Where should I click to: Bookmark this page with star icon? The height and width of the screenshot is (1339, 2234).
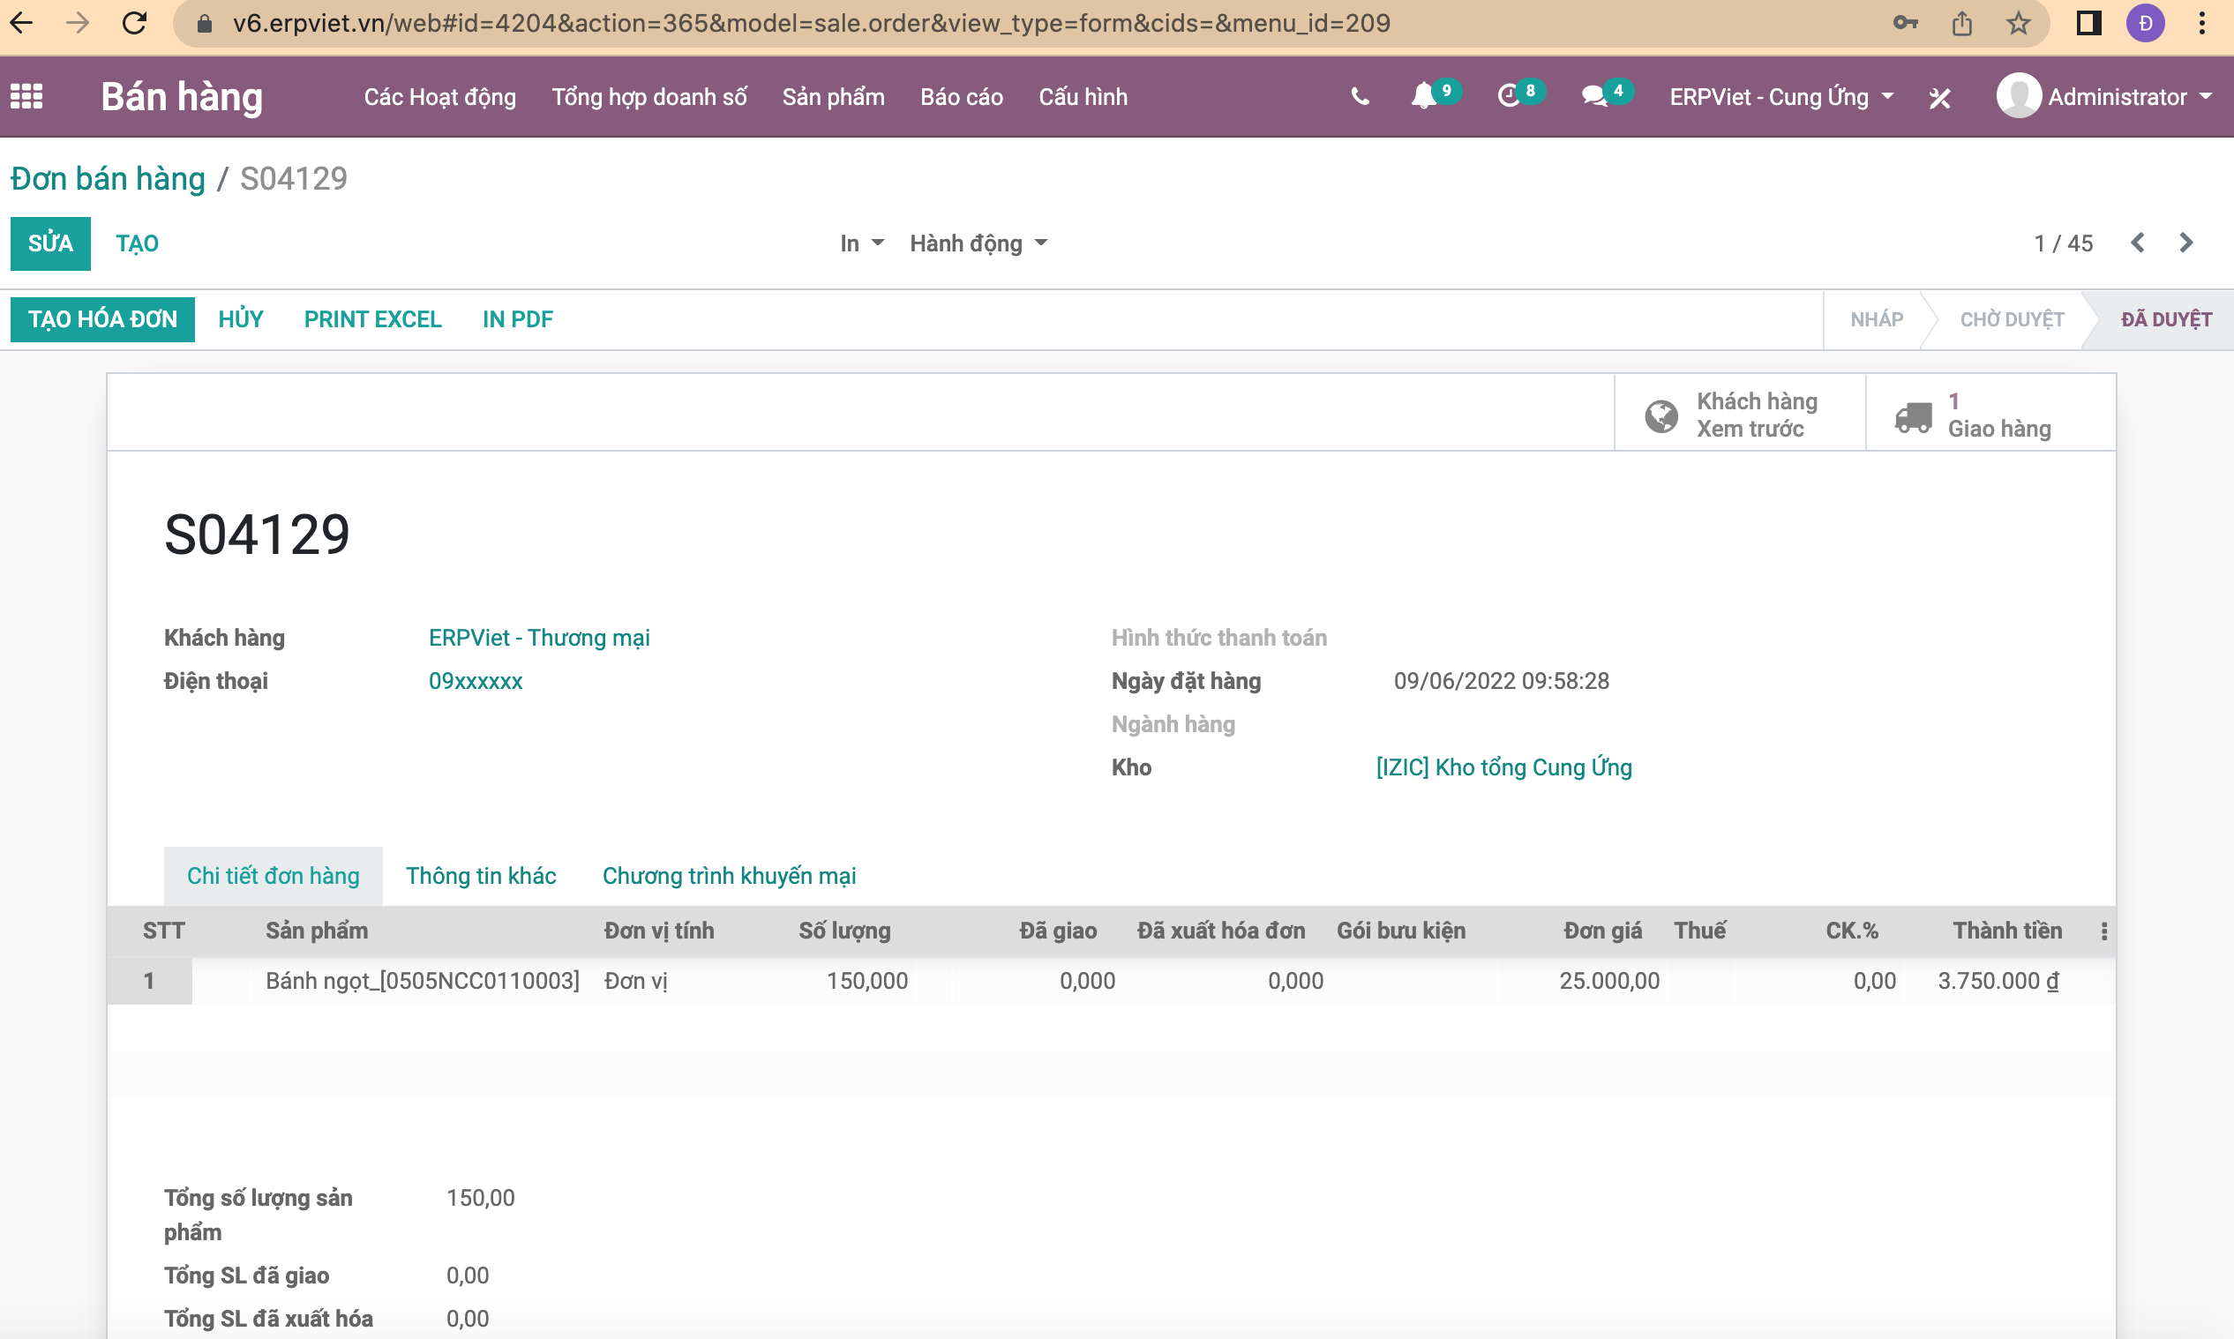[2019, 24]
